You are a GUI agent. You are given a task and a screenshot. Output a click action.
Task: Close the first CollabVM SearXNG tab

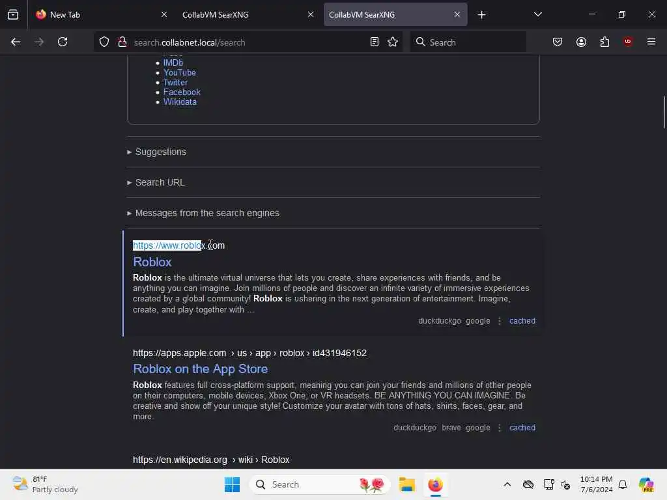(x=311, y=14)
